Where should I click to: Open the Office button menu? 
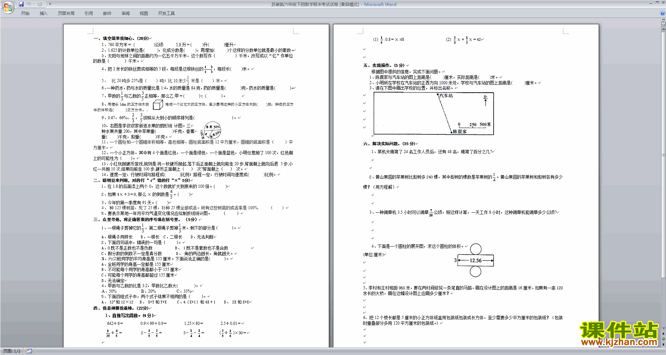[x=8, y=7]
